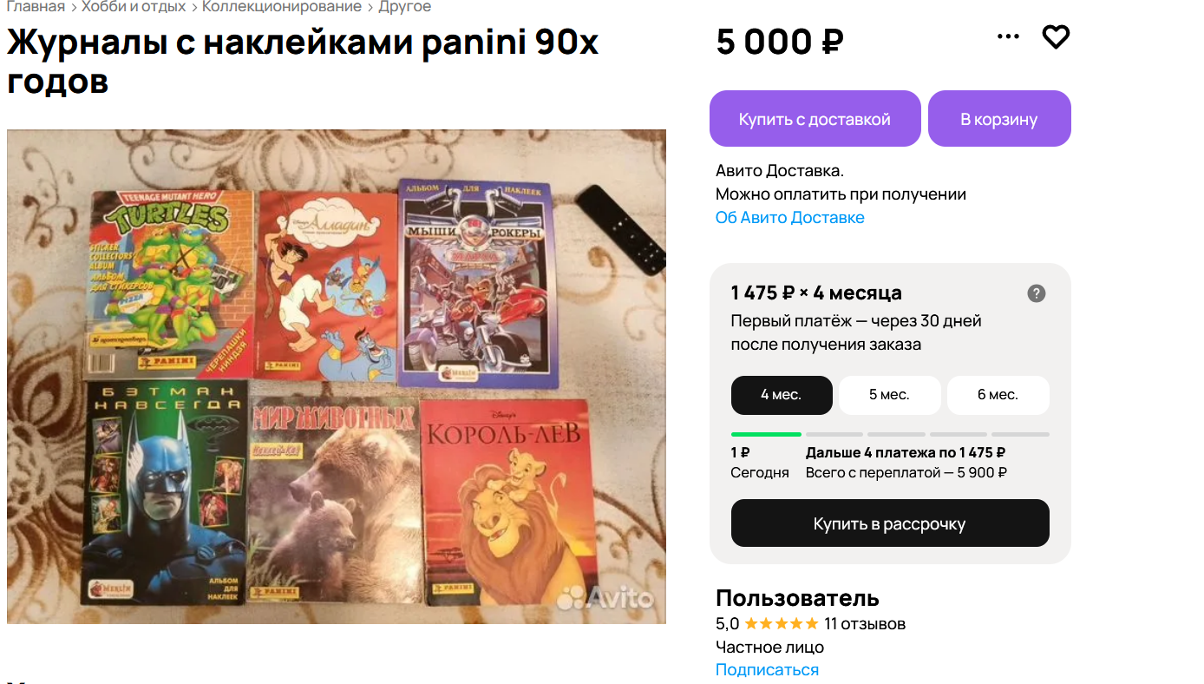Select the 4 мес. installment option

[782, 395]
